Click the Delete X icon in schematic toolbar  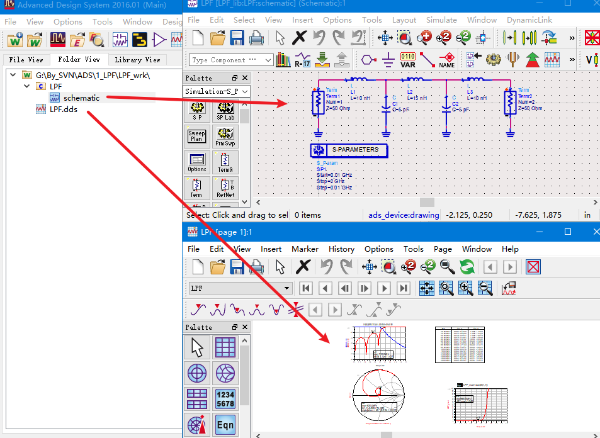[x=300, y=38]
